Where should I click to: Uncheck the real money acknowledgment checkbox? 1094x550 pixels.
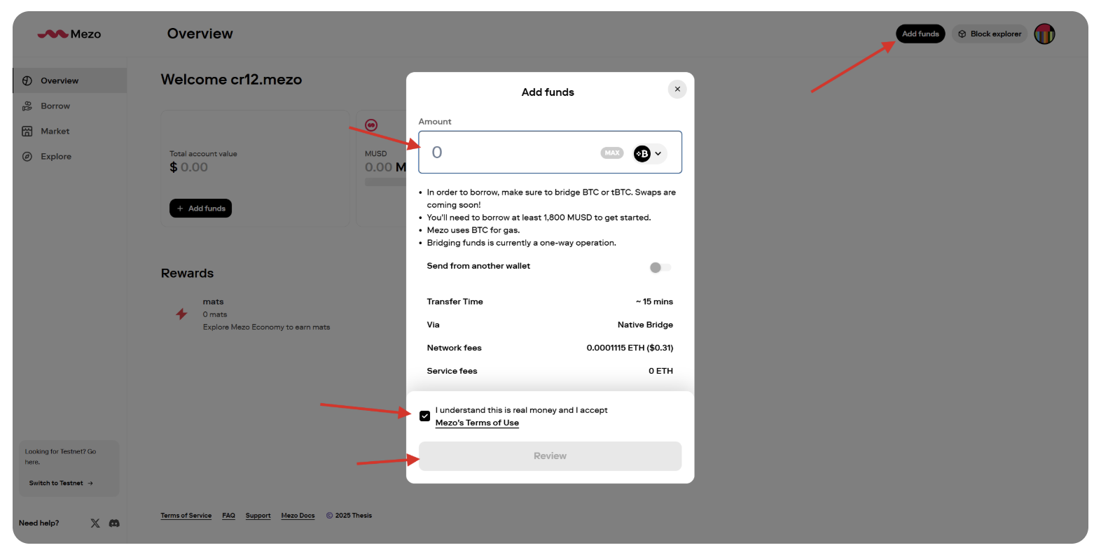click(x=424, y=416)
